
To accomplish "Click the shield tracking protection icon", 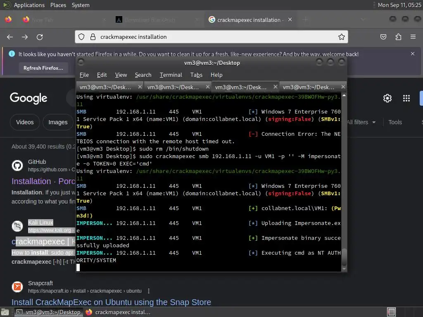I will click(81, 37).
